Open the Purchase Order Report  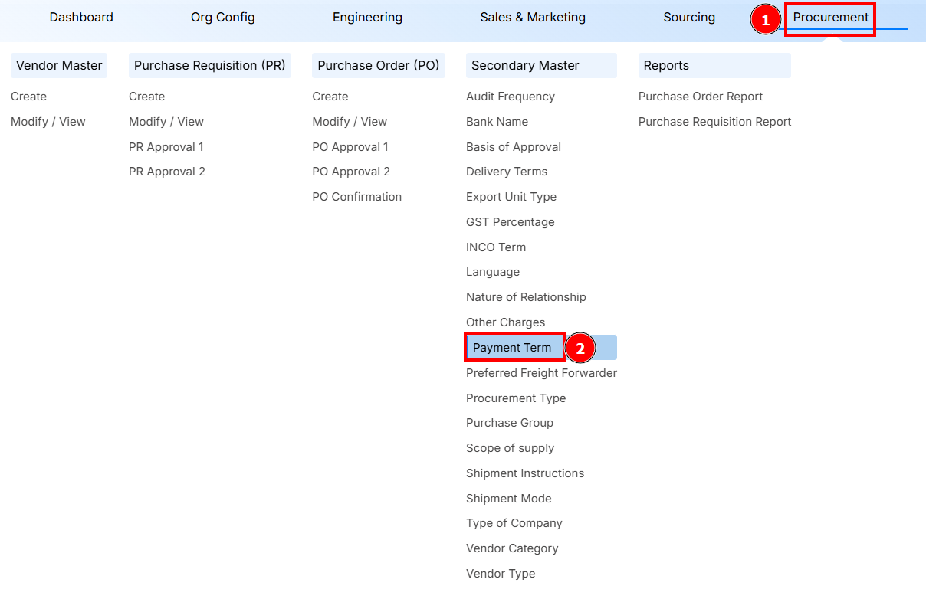(x=700, y=96)
